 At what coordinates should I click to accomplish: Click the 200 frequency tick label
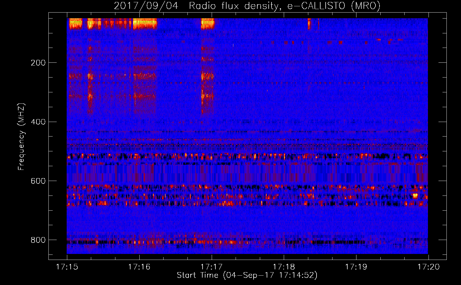(x=38, y=63)
